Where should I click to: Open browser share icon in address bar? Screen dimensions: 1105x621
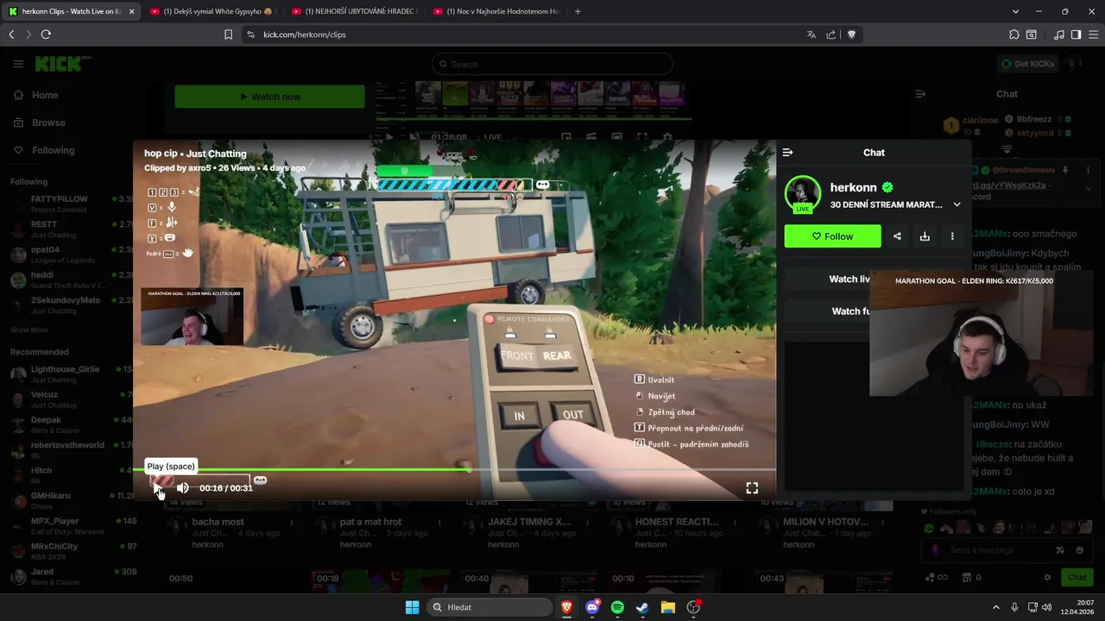(x=830, y=34)
